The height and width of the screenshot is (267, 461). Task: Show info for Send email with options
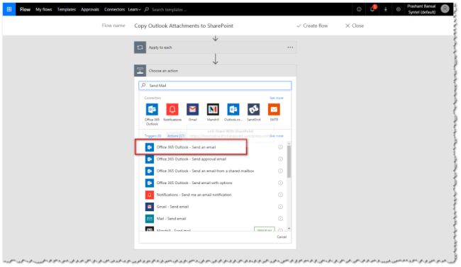280,183
